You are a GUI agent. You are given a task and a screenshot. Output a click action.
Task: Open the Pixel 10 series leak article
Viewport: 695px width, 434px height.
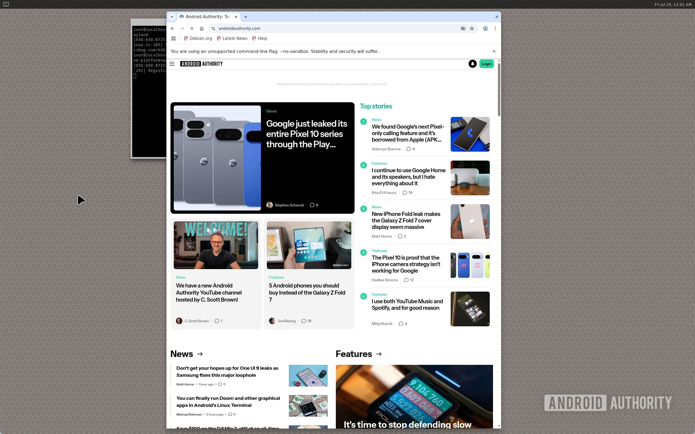click(307, 134)
